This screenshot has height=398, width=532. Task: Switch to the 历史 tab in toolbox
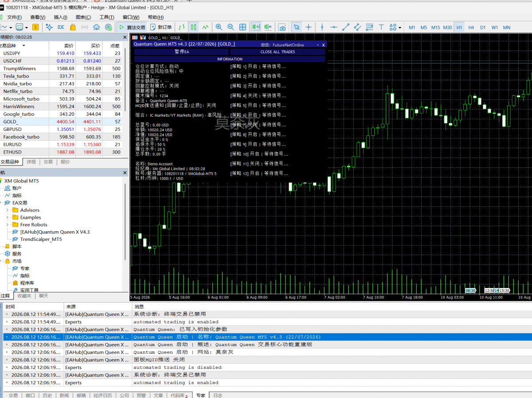point(47,395)
